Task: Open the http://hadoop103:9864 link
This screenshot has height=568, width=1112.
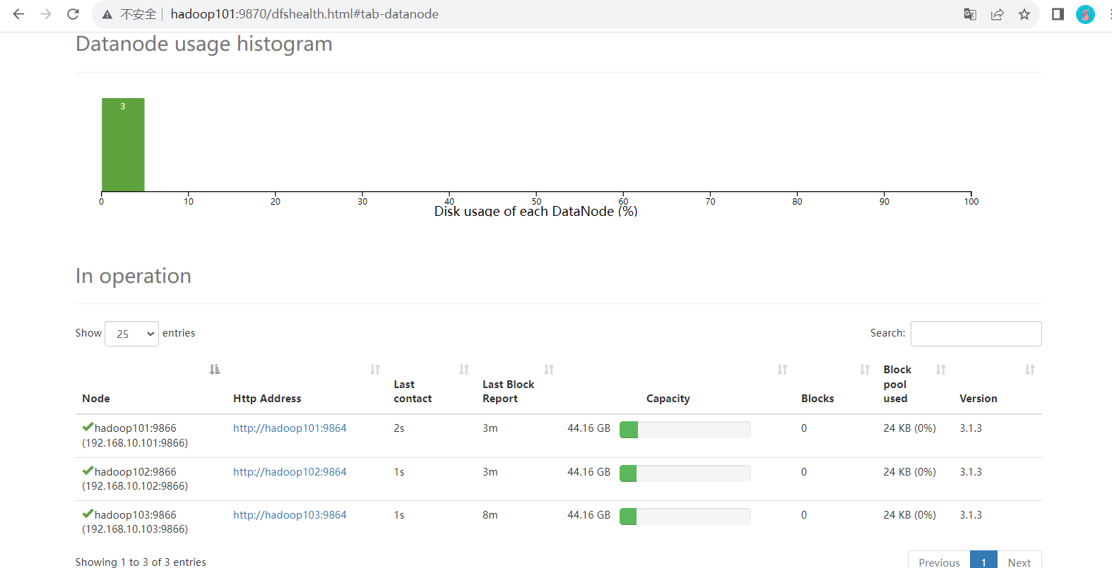Action: 290,515
